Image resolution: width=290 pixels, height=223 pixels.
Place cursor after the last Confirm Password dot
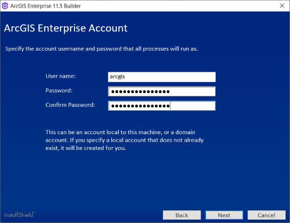[x=170, y=106]
